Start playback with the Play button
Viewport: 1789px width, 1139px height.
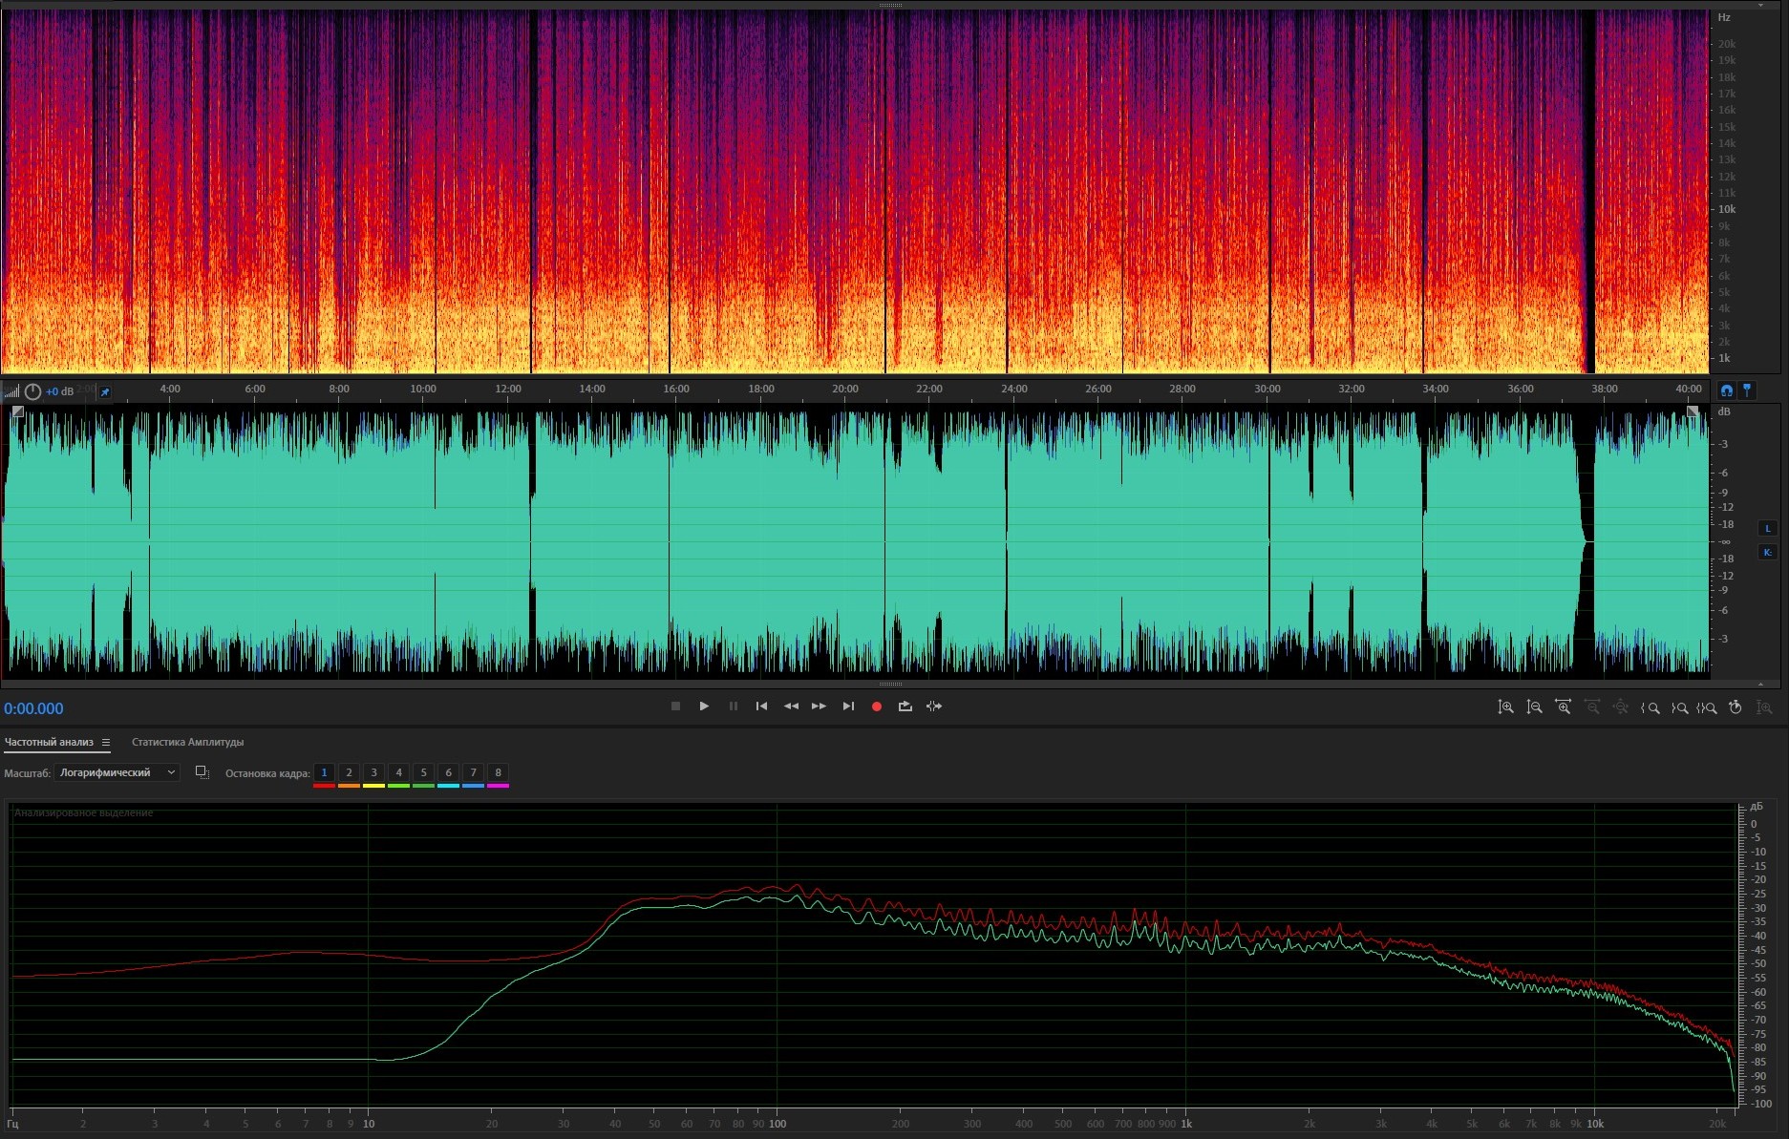tap(704, 707)
